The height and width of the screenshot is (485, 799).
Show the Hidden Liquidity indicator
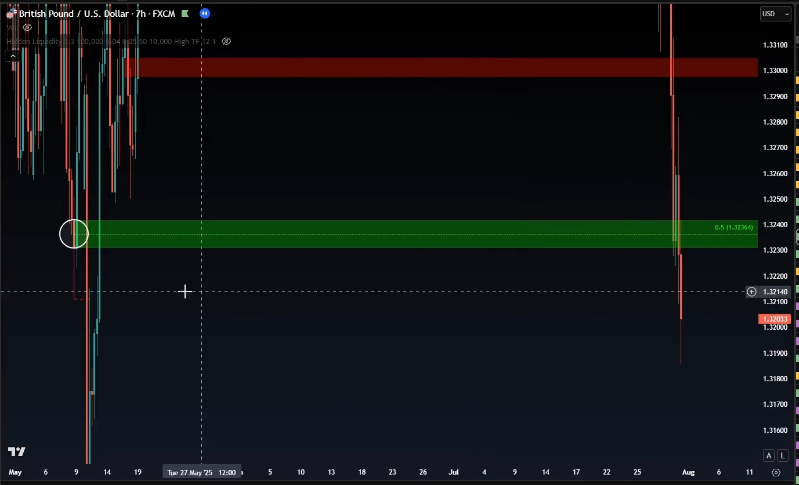click(x=226, y=41)
